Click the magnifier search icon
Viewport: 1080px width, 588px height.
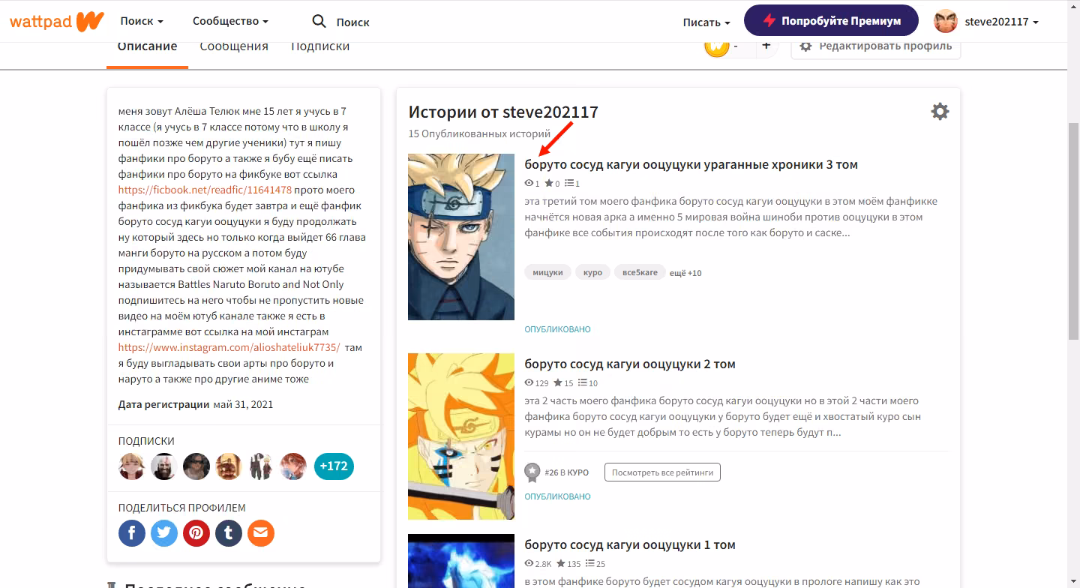pyautogui.click(x=319, y=22)
